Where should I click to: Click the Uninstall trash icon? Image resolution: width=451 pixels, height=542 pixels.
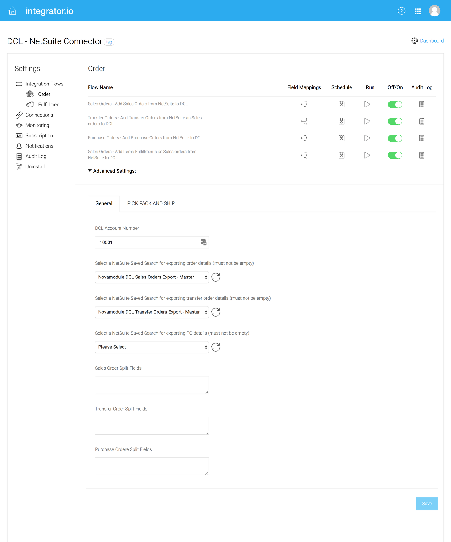point(19,167)
